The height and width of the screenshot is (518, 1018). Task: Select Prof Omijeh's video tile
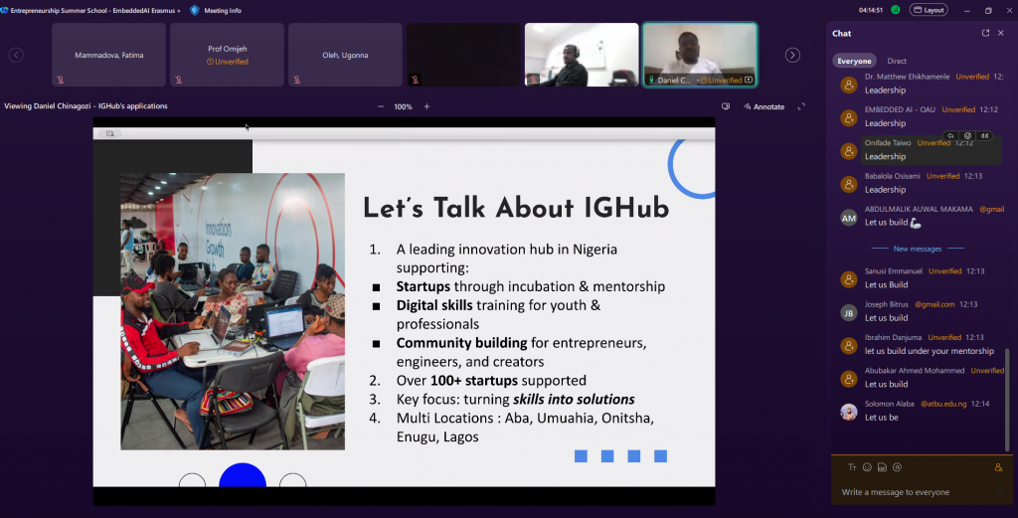pyautogui.click(x=228, y=55)
